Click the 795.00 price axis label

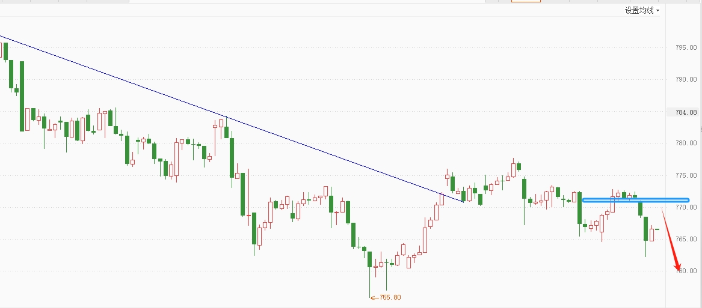click(x=686, y=47)
